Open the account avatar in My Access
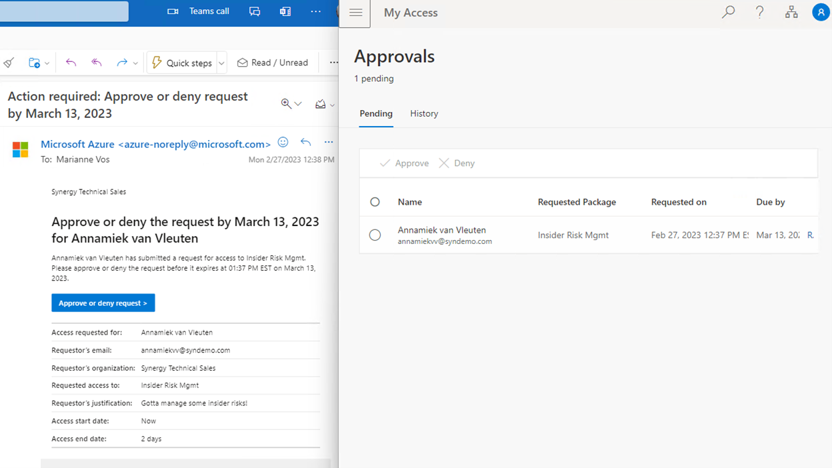This screenshot has width=832, height=468. (x=821, y=12)
